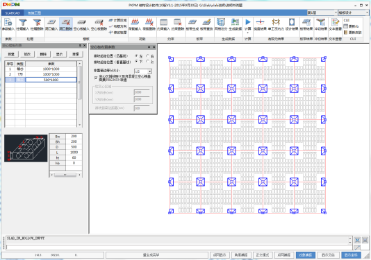Click 生成数据 generate data icon
Viewport: 371px width, 260px height.
click(x=236, y=24)
